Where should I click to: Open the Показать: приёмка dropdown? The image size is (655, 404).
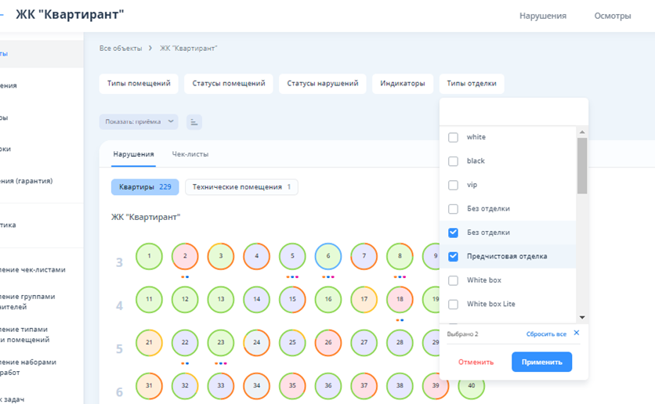[138, 122]
